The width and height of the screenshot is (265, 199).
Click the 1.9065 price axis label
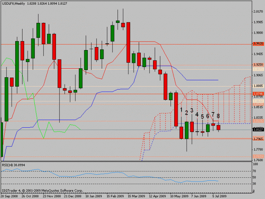click(x=258, y=75)
